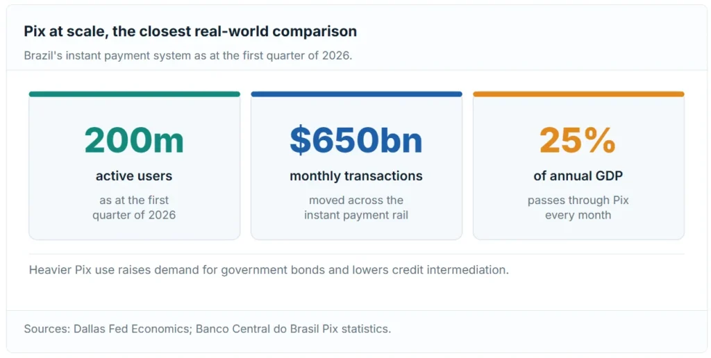Image resolution: width=711 pixels, height=358 pixels.
Task: Select the subtitle about Brazil's instant payment system
Action: [x=187, y=56]
